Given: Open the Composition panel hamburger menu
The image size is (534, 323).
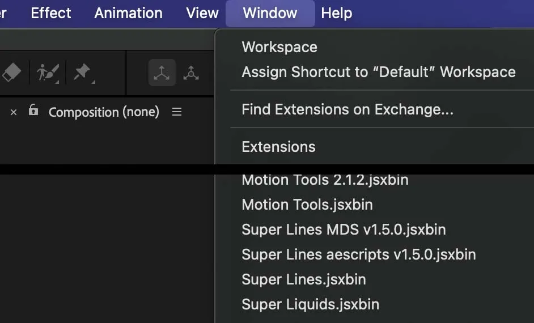Looking at the screenshot, I should pos(177,112).
